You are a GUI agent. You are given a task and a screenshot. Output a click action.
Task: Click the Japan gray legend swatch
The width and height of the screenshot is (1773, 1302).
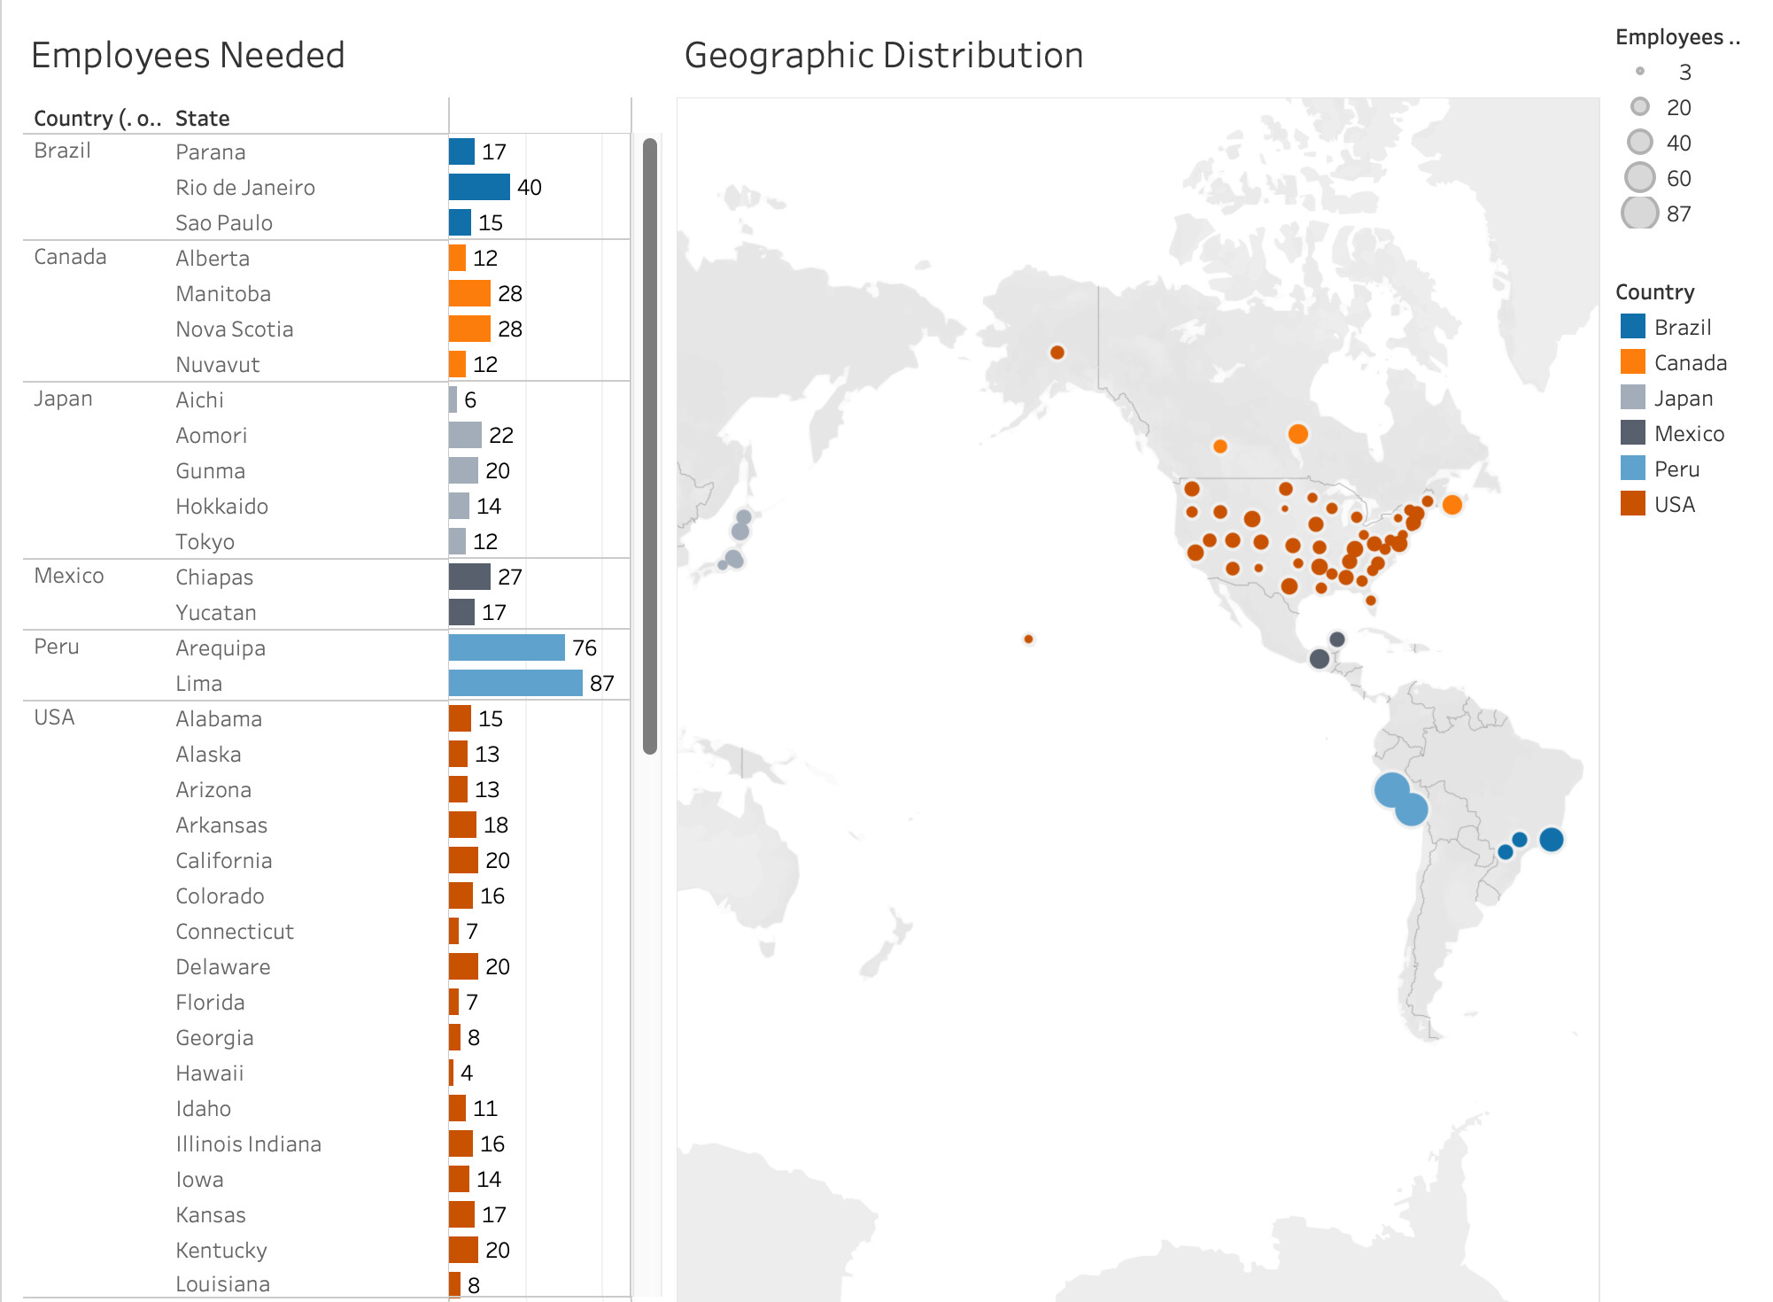tap(1632, 398)
